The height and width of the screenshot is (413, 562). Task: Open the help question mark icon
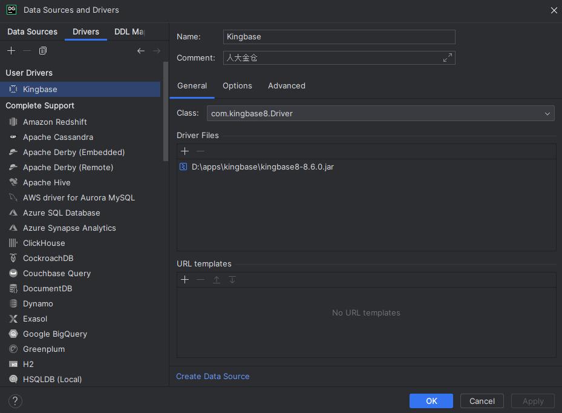point(15,401)
